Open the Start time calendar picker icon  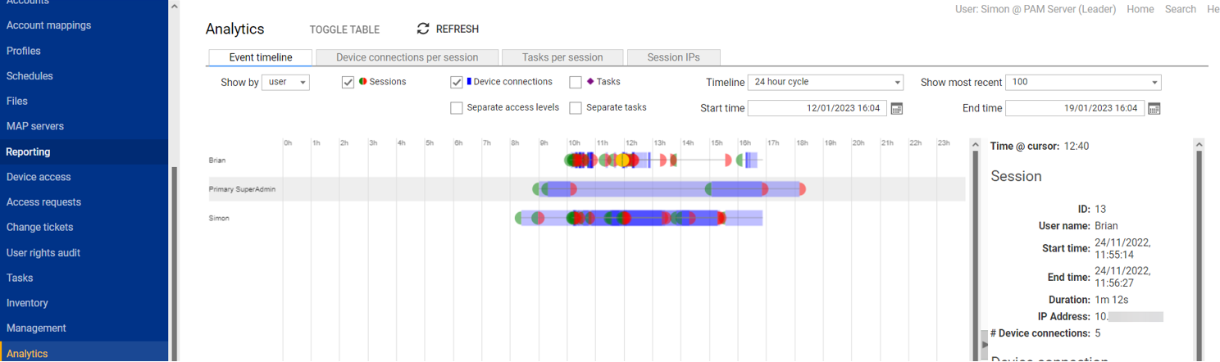pyautogui.click(x=897, y=108)
